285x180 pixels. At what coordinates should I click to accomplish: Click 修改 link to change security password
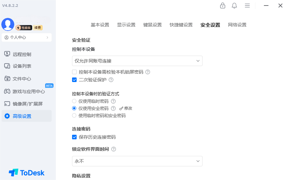coord(126,108)
